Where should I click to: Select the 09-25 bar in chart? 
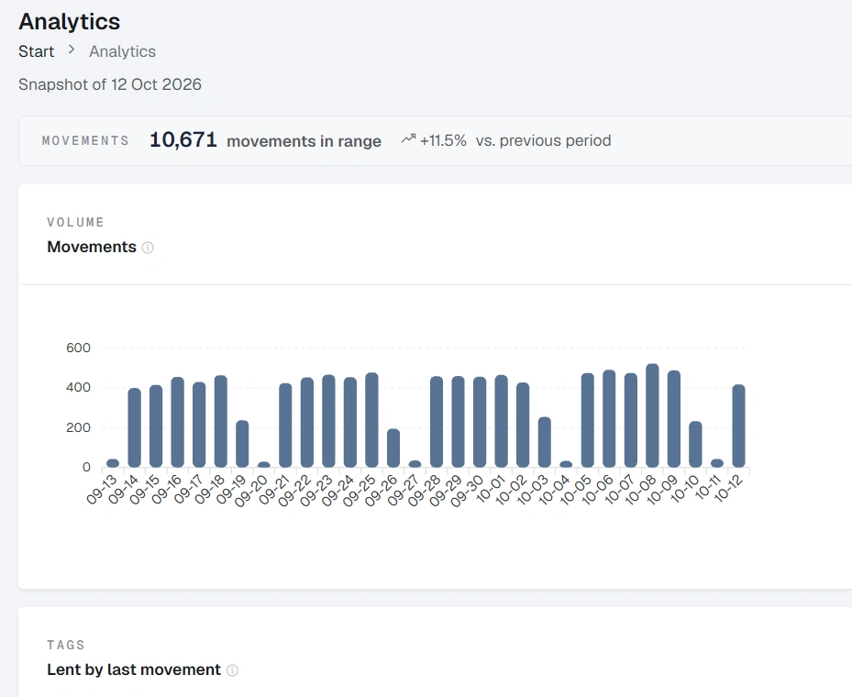pyautogui.click(x=371, y=420)
